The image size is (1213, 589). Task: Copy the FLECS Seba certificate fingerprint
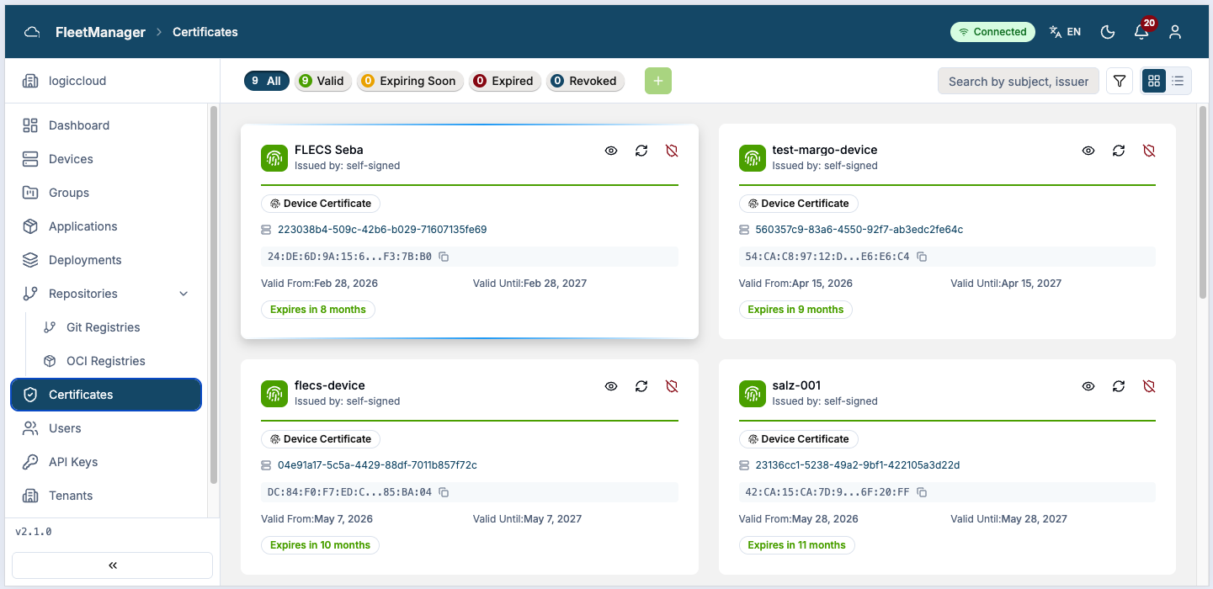tap(444, 257)
